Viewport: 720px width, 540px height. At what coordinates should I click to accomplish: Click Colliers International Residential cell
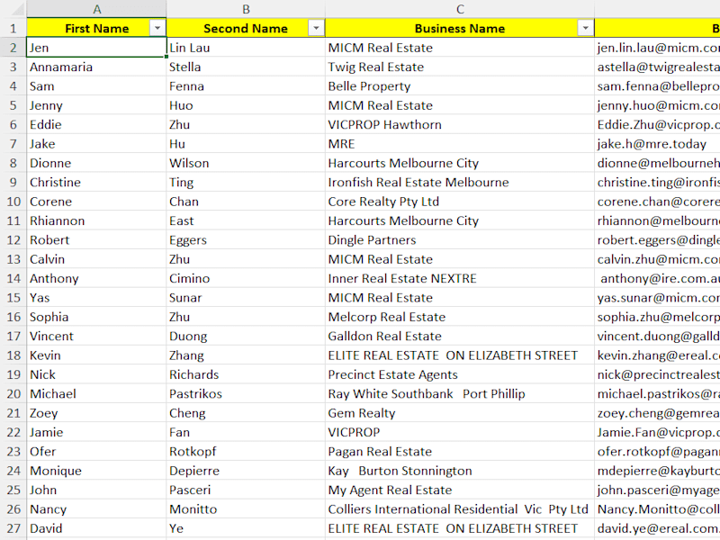tap(460, 508)
